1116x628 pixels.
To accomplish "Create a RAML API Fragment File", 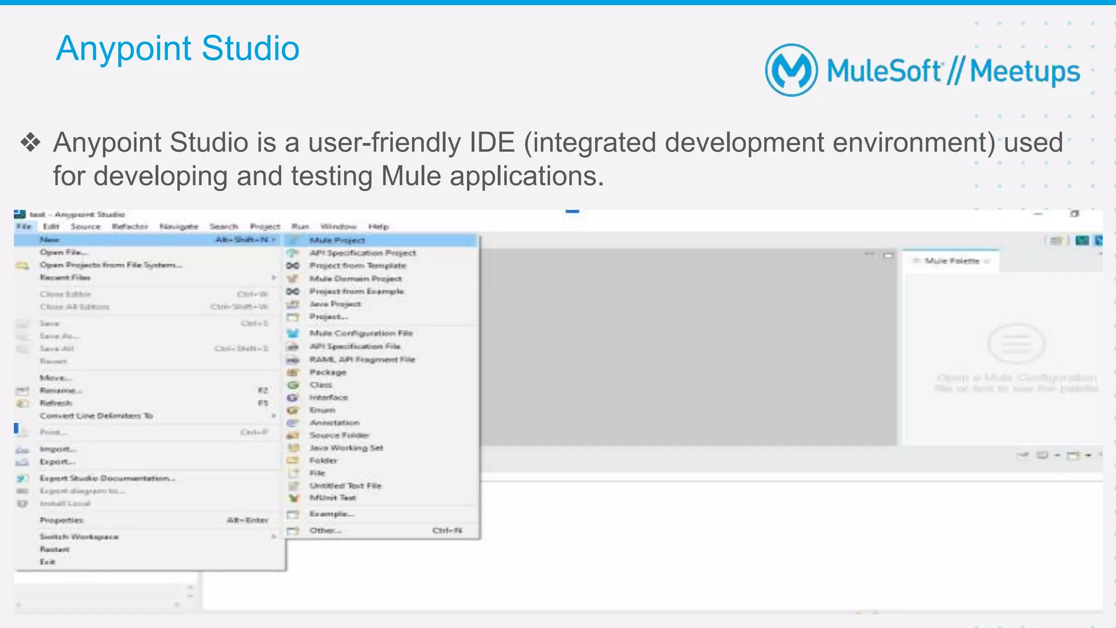I will tap(380, 359).
